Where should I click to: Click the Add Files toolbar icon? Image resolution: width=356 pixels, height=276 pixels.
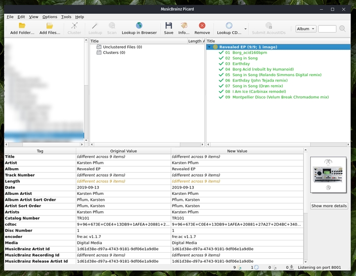[x=50, y=25]
